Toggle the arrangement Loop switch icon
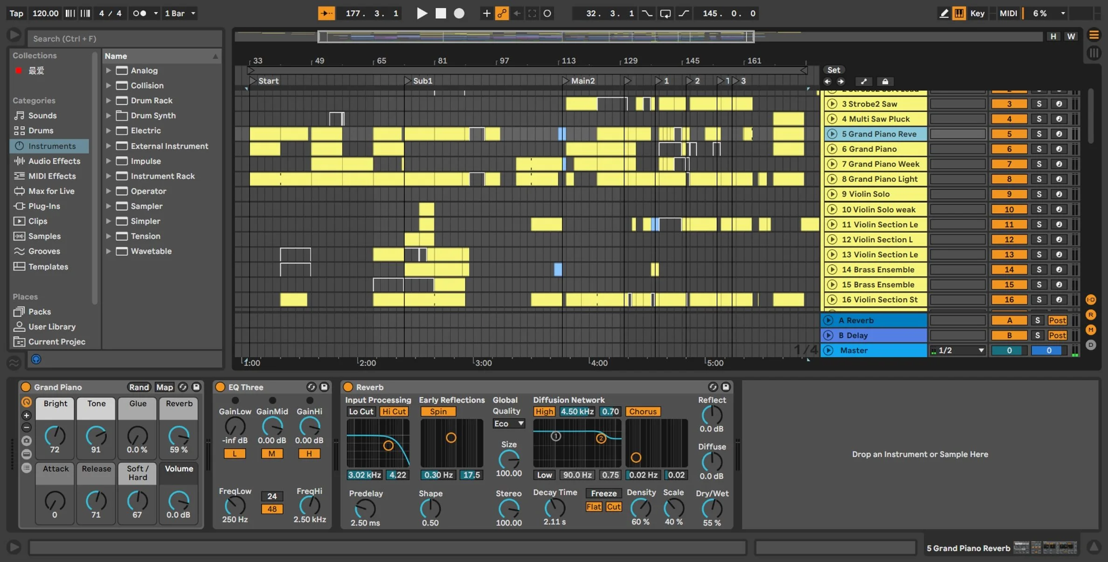The image size is (1108, 562). (665, 13)
